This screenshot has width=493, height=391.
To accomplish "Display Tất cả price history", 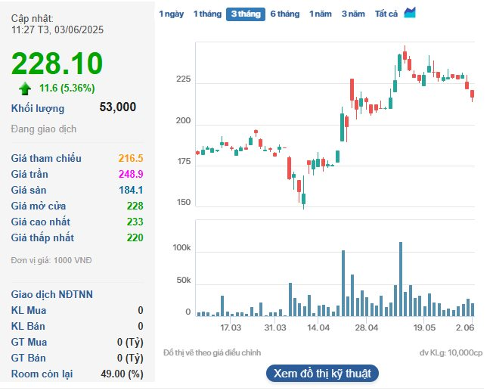I will [386, 14].
